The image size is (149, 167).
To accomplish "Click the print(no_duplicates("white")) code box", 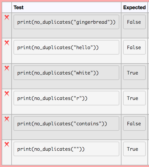I will point(66,73).
